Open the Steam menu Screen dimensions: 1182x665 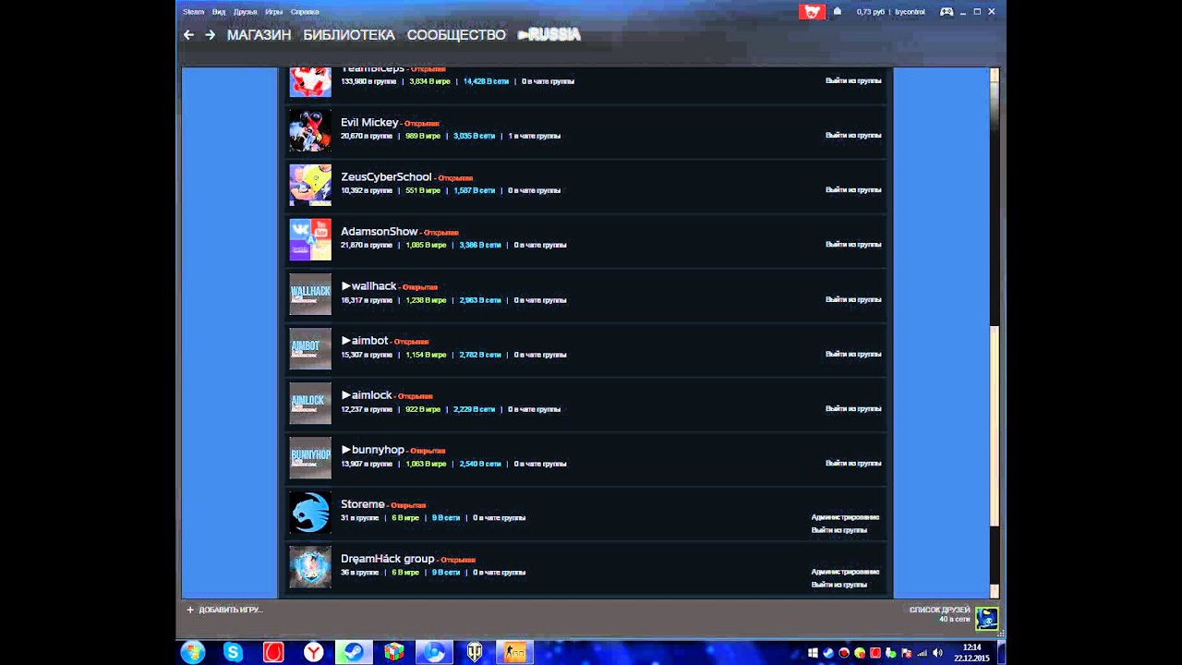[193, 12]
